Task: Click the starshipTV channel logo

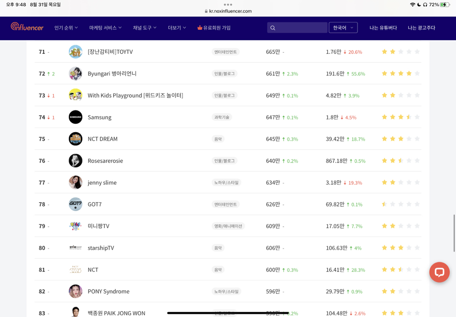Action: 76,248
